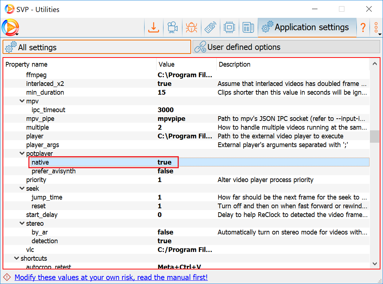Image resolution: width=383 pixels, height=284 pixels.
Task: Click the scrollbar down arrow
Action: (x=375, y=264)
